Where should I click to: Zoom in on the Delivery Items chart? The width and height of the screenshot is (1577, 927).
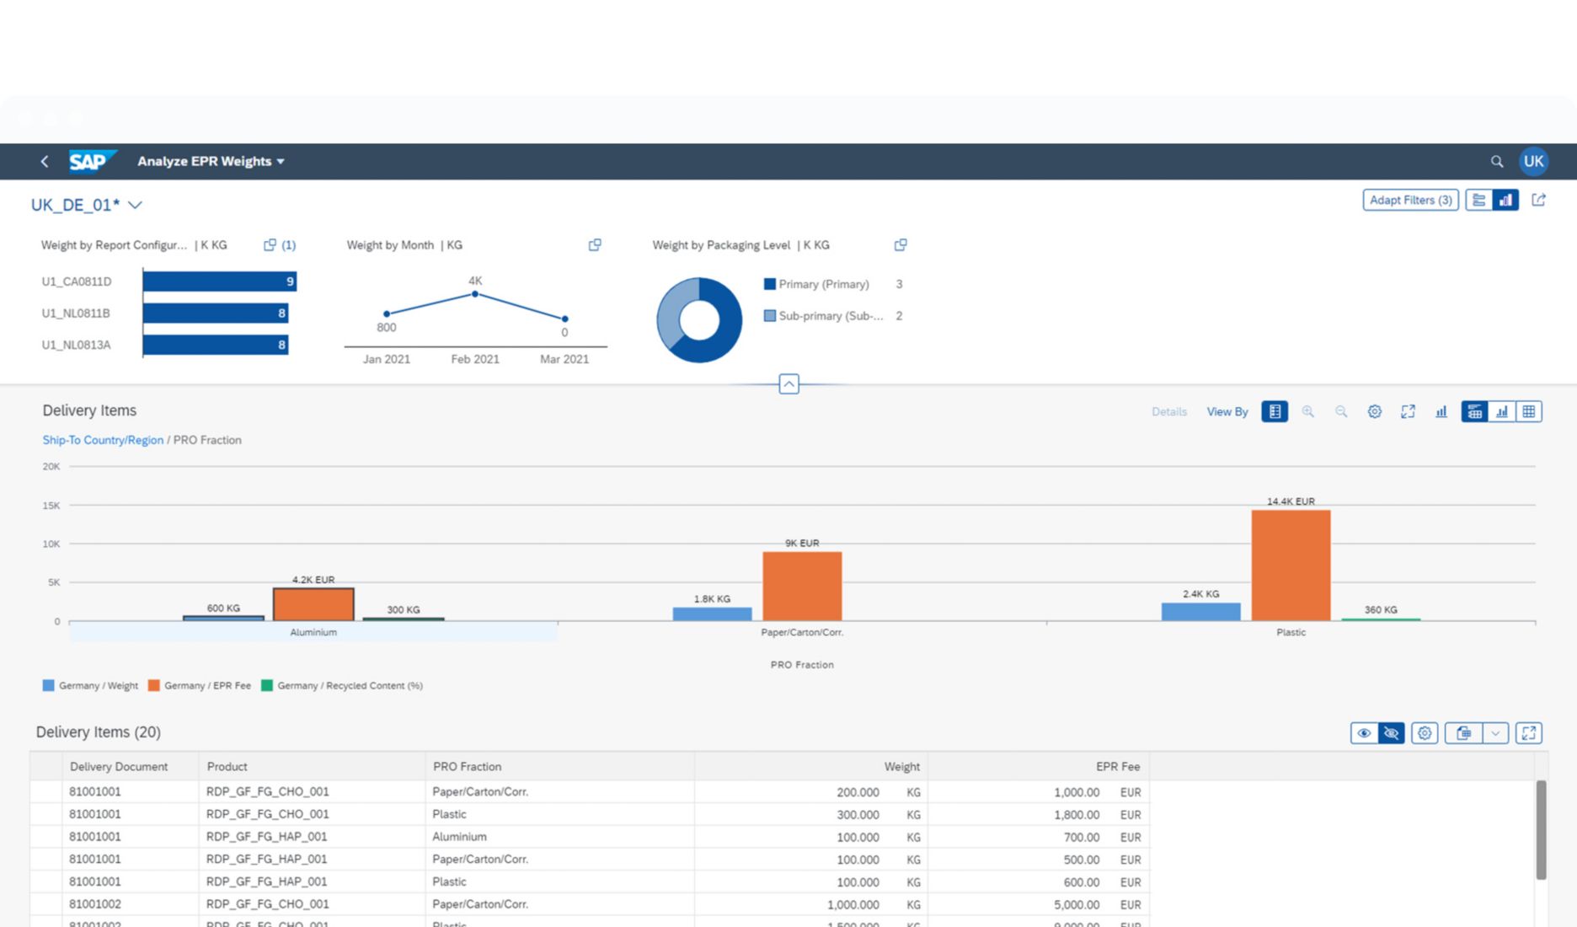point(1308,411)
